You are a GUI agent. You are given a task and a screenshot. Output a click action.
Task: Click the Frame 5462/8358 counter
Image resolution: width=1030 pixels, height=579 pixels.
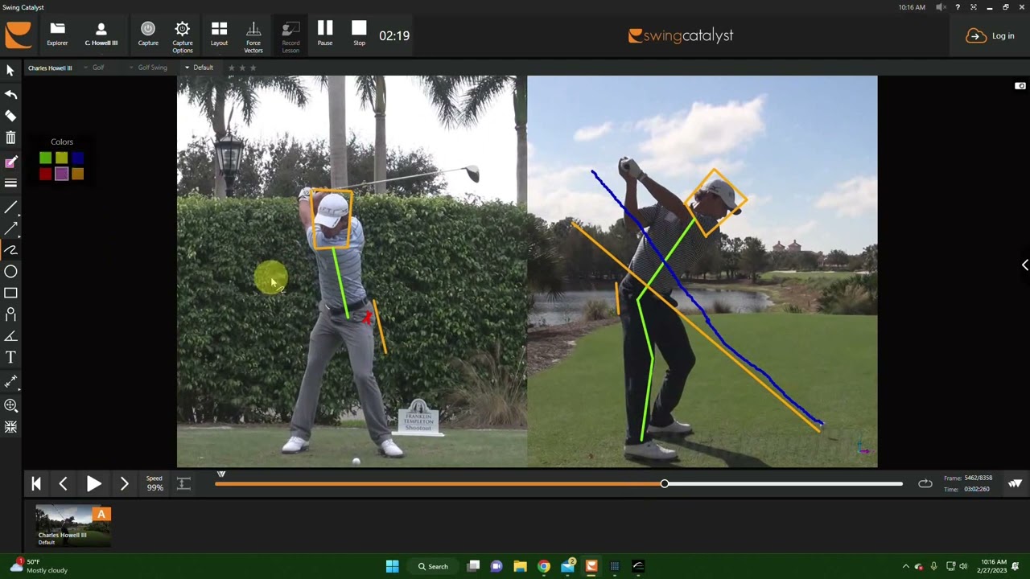point(968,478)
